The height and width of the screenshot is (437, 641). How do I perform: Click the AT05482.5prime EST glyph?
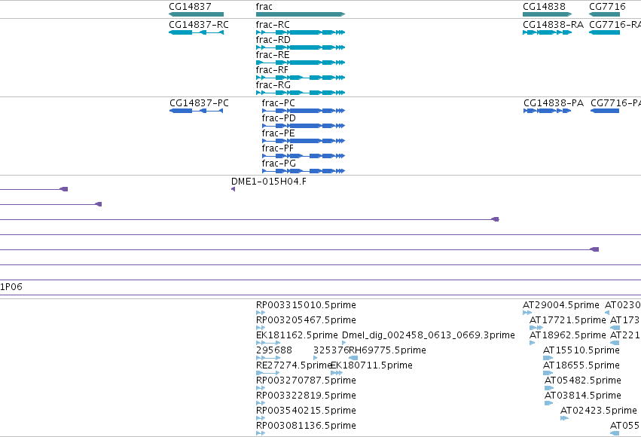[549, 388]
